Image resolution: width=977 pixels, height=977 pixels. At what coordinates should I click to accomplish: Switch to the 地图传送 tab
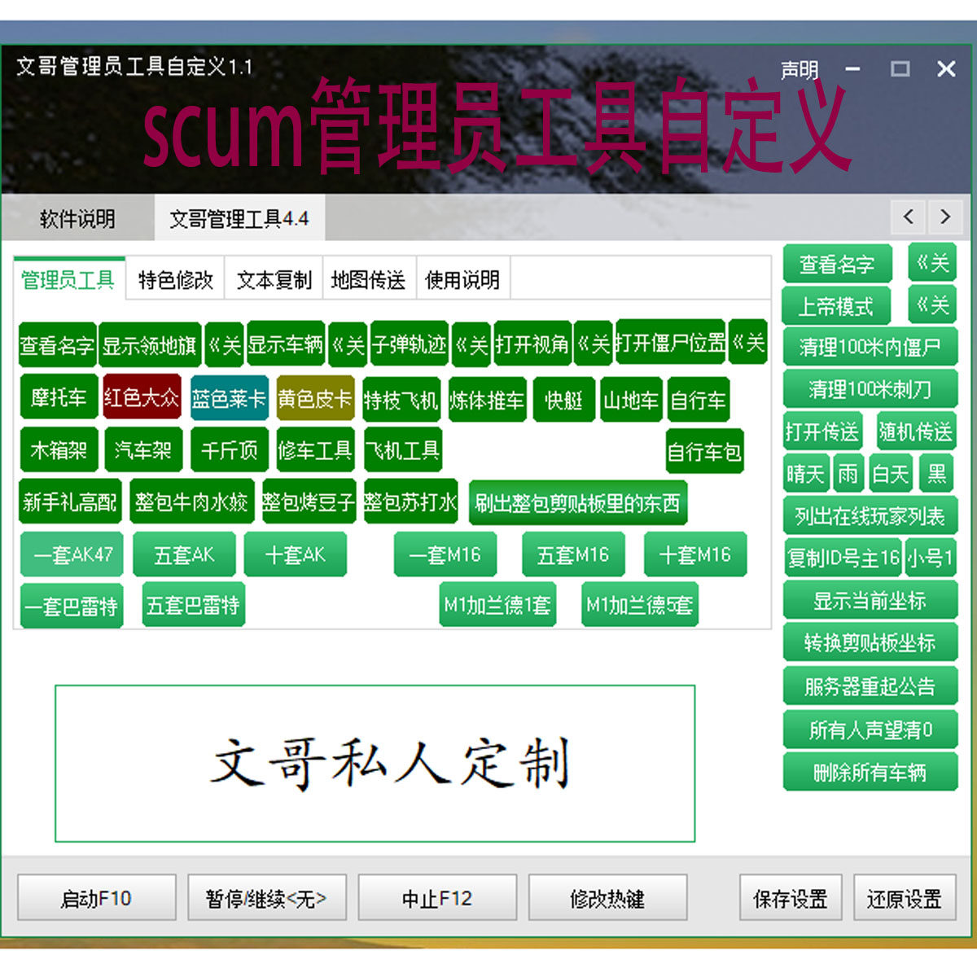pos(369,279)
